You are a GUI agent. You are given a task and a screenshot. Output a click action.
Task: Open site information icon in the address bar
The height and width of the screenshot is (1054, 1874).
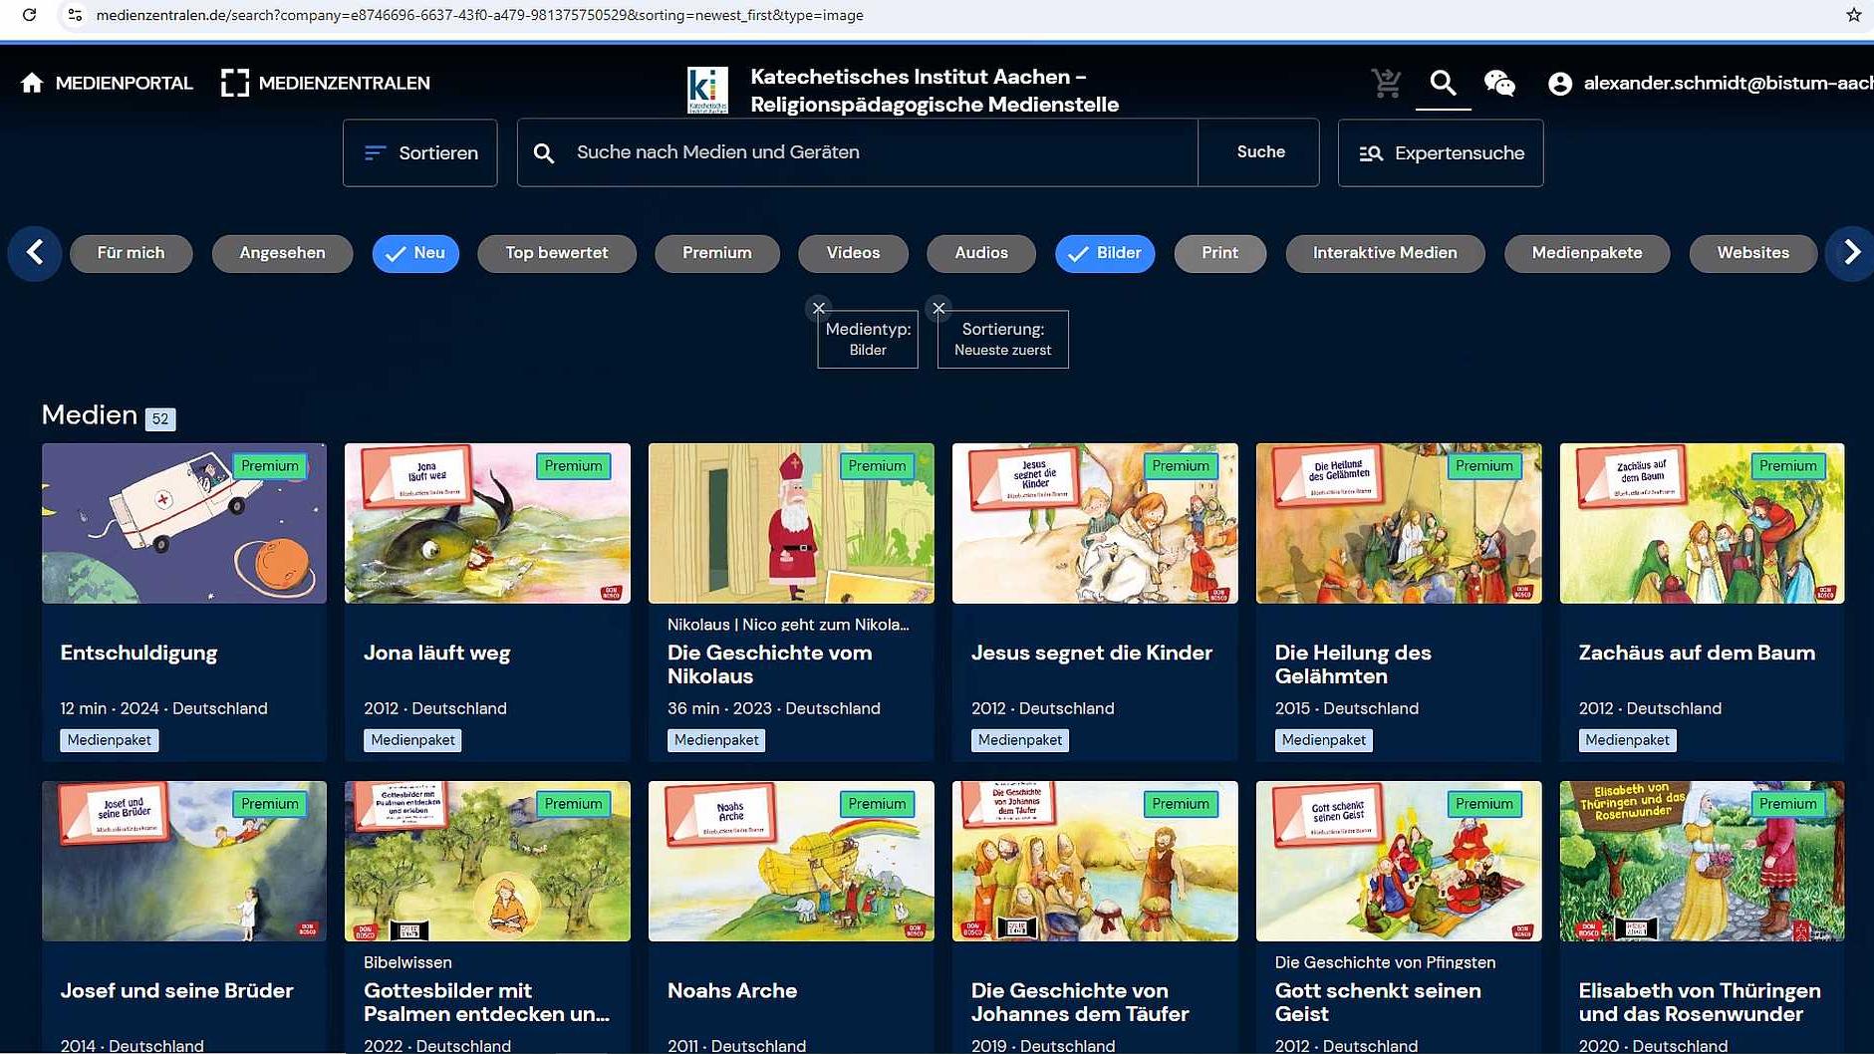tap(75, 15)
